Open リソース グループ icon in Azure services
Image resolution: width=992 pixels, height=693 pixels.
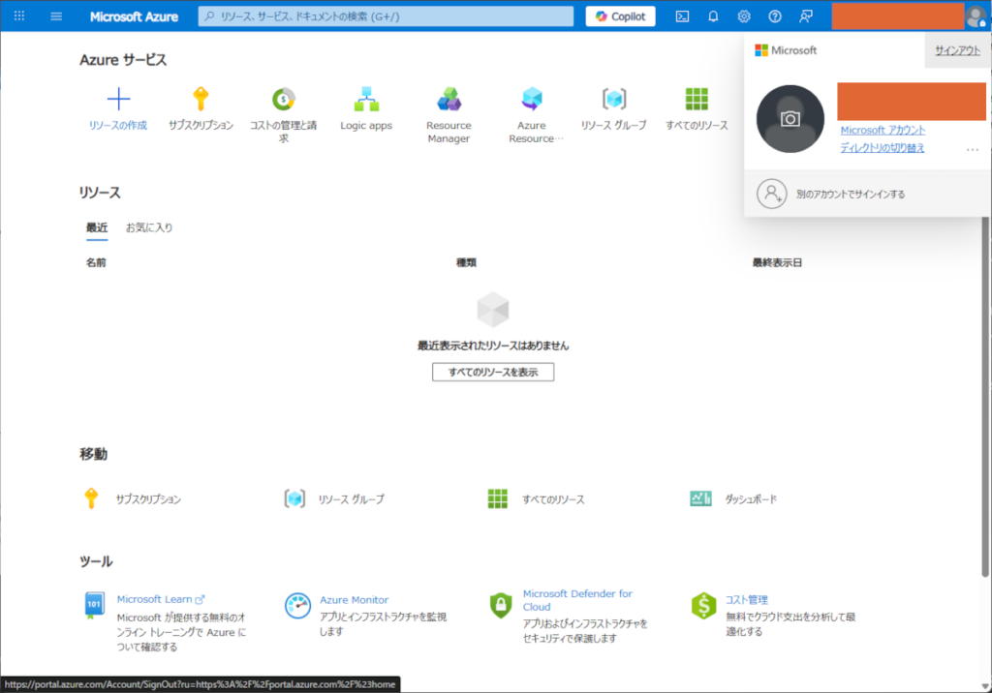click(614, 99)
